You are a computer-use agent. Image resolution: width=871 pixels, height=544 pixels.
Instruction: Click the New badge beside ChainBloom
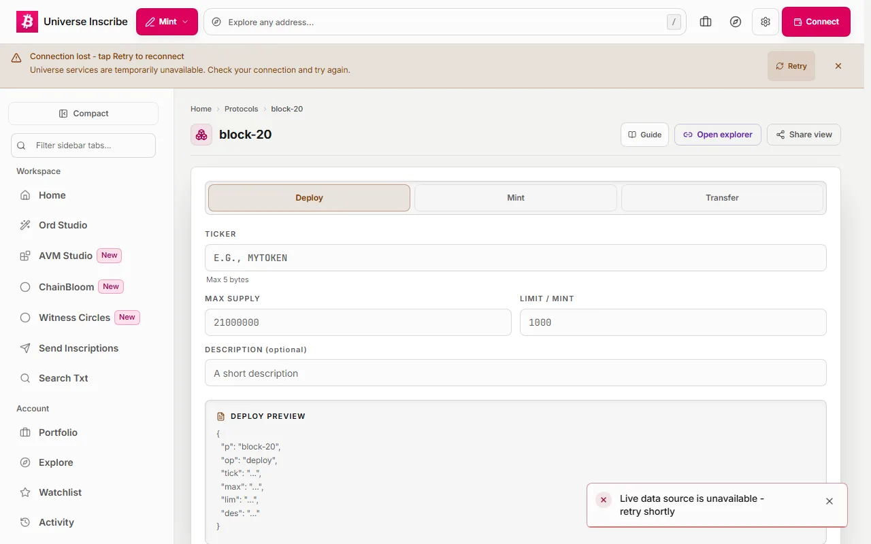coord(111,287)
